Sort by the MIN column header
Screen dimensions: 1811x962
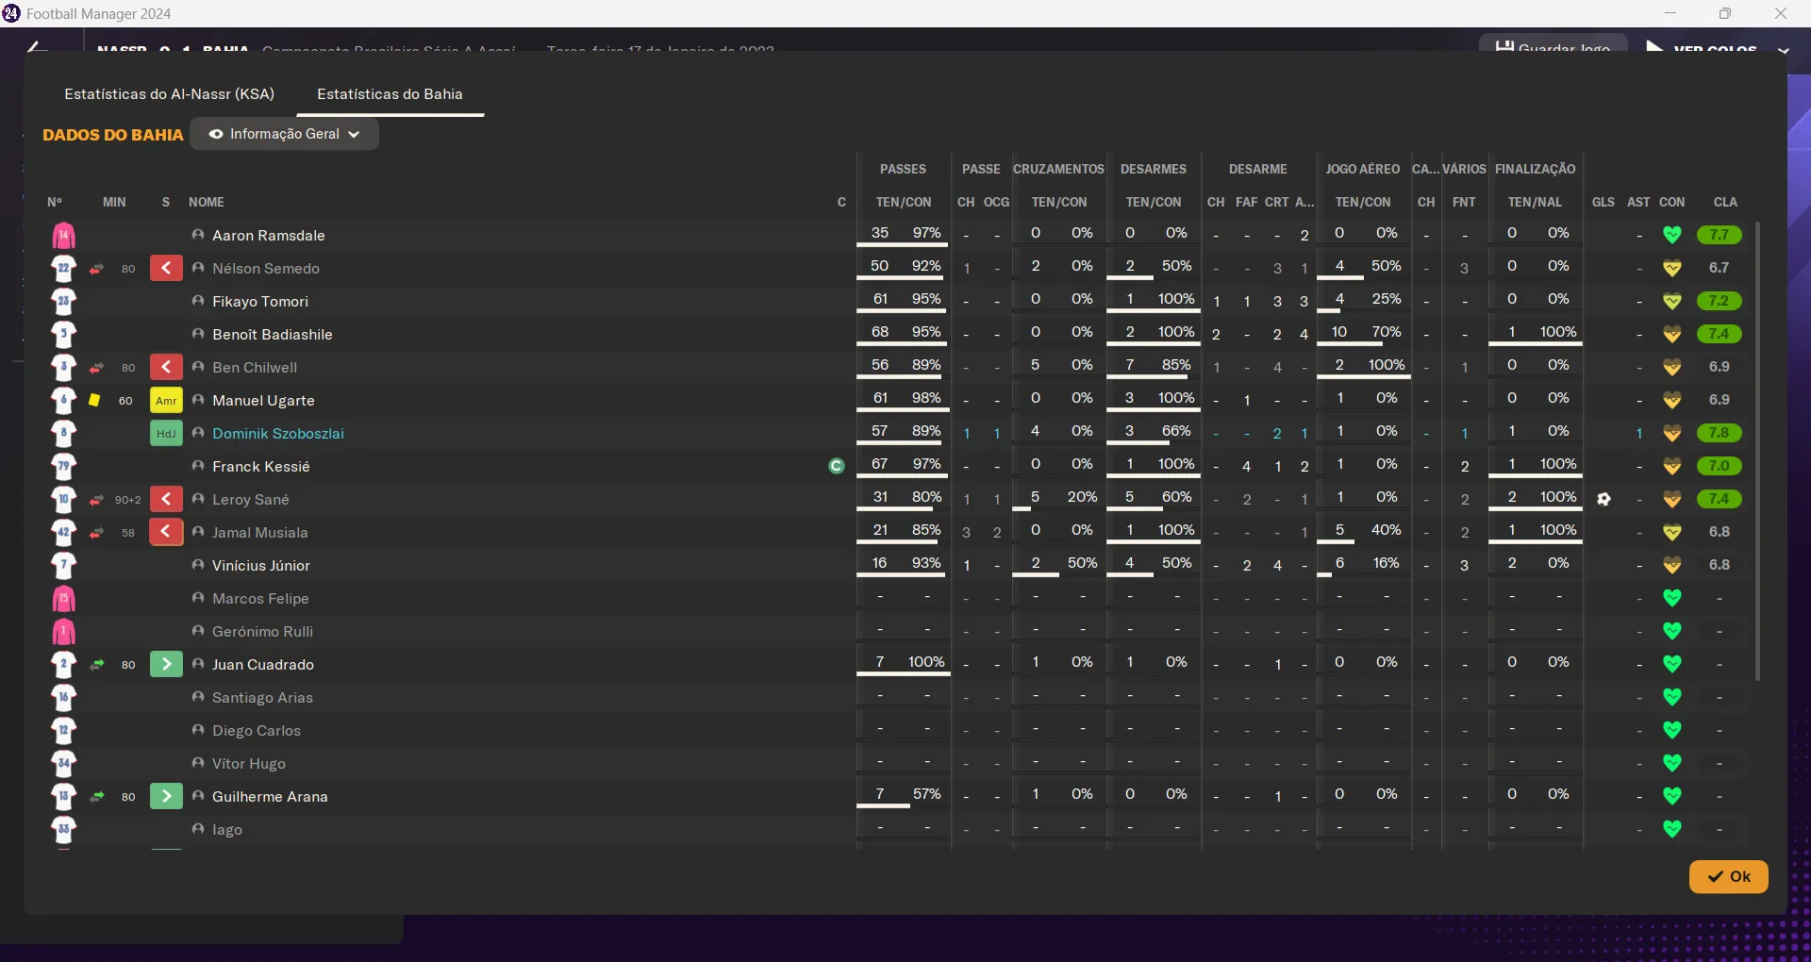click(x=114, y=202)
